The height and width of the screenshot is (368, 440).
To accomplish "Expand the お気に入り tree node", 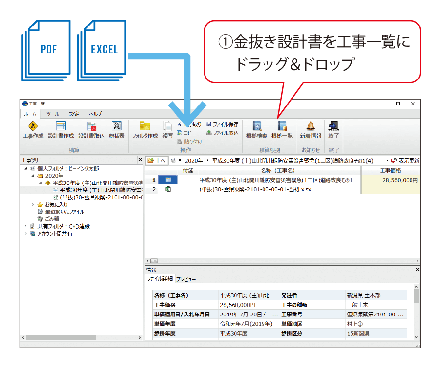I will pos(33,205).
